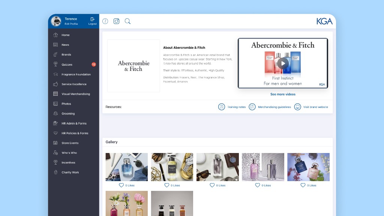
Task: Open the Charity Work label
Action: click(70, 172)
